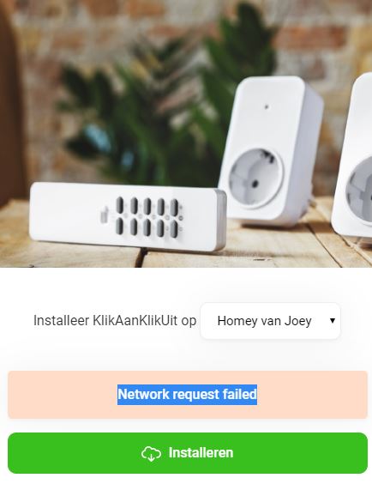This screenshot has width=372, height=484.
Task: Click the white remote control in the photo
Action: coord(128,217)
